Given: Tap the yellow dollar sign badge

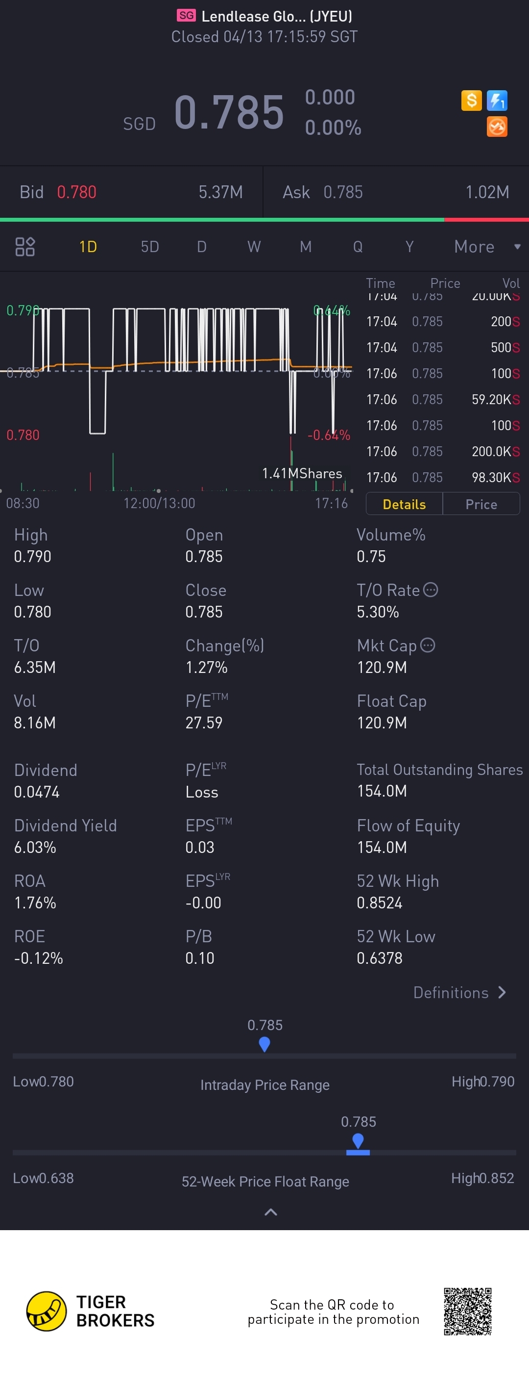Looking at the screenshot, I should [x=471, y=100].
